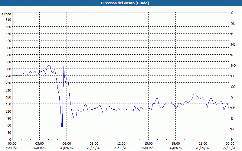Select the 'SE' compass label just below 150 level
Screen dimensions: 242x151
pos(233,108)
